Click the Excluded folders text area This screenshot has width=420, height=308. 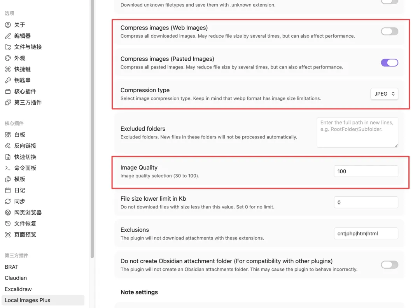tap(357, 132)
